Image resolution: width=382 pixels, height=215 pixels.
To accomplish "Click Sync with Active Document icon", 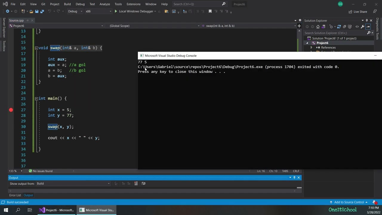I will tap(339, 27).
